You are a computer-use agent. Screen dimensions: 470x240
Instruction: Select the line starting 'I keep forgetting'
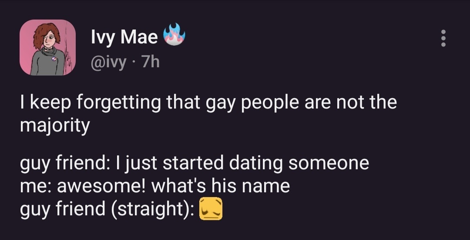click(x=208, y=103)
